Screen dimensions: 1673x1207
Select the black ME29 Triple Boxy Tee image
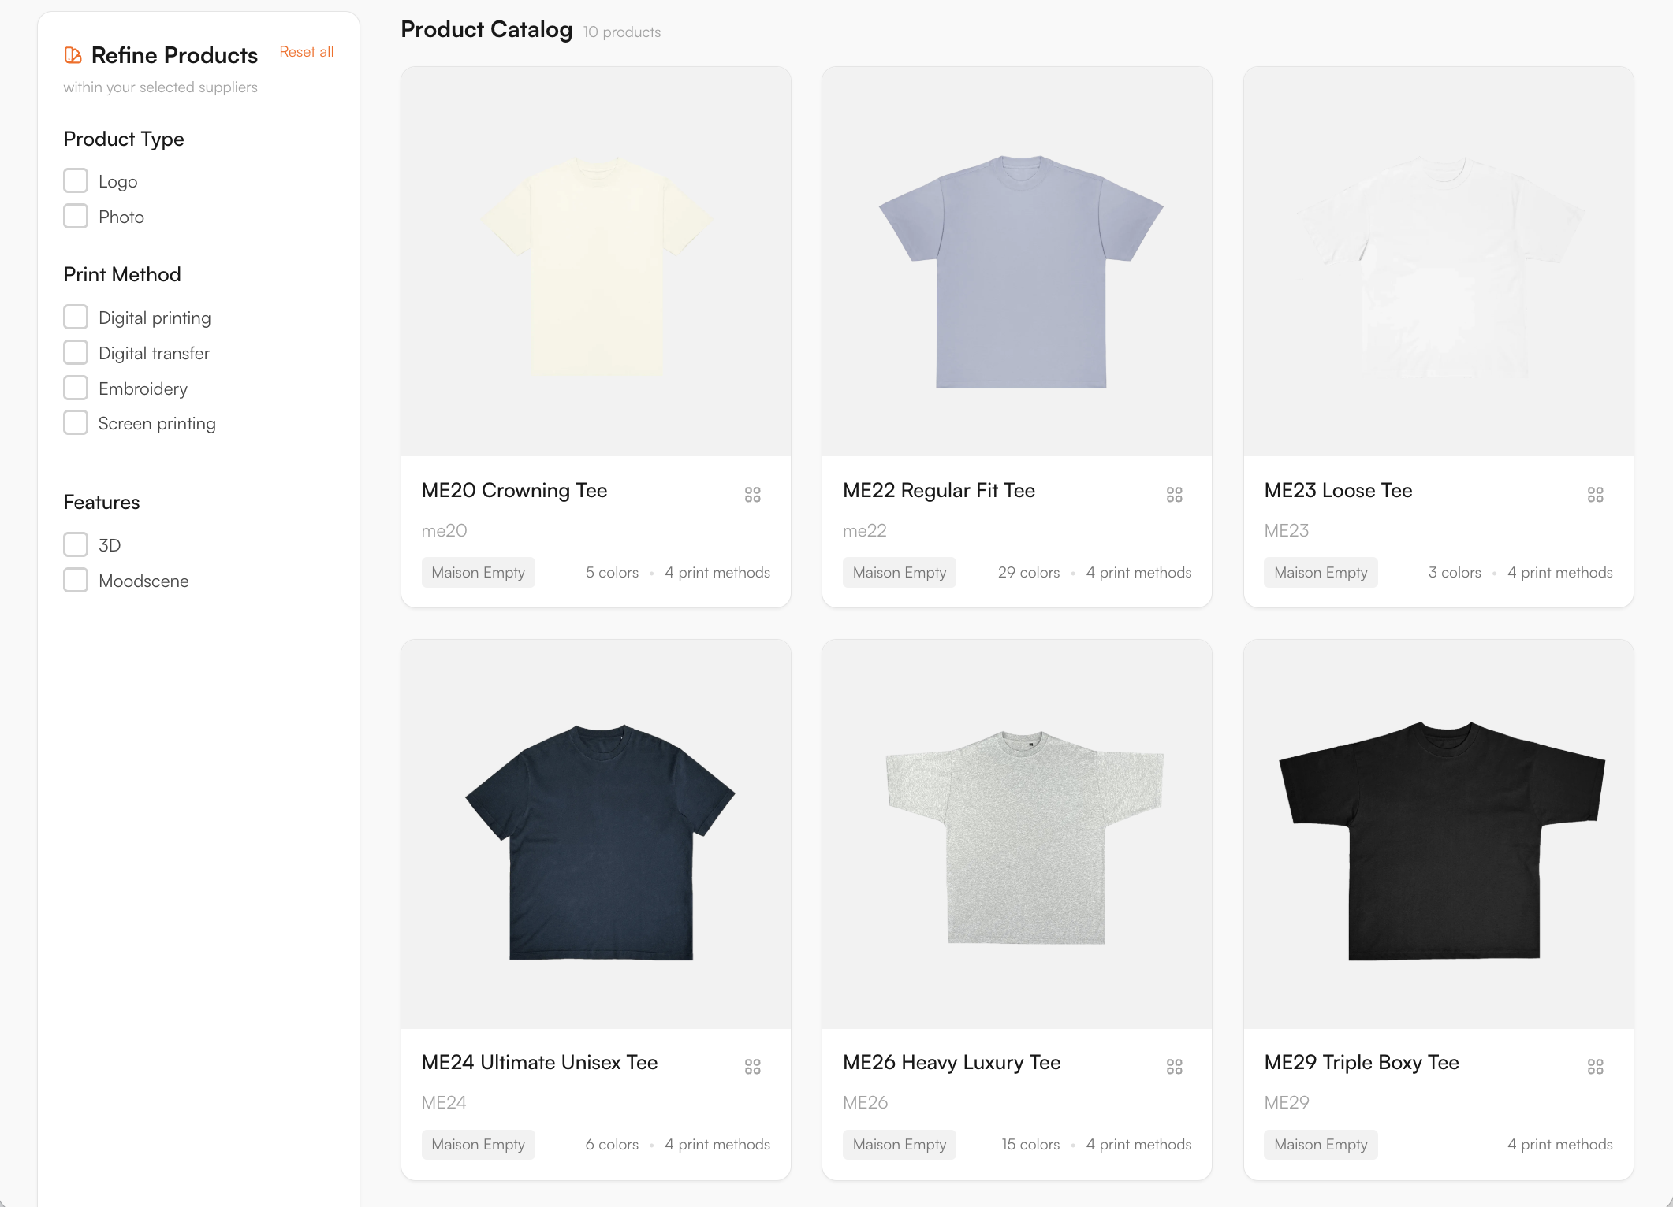(1439, 834)
